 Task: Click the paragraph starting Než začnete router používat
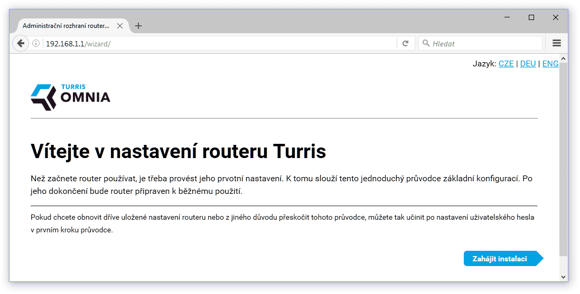click(282, 185)
